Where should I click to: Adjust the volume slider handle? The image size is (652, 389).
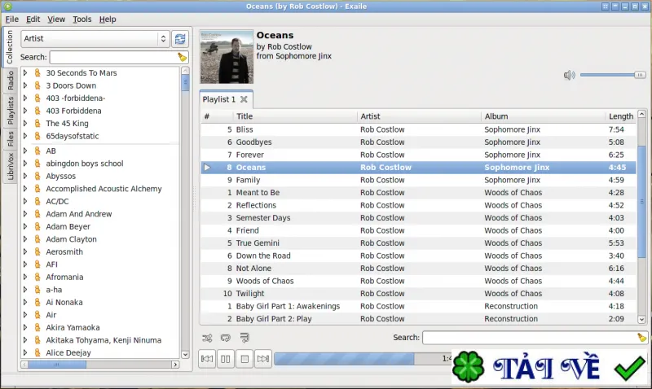[640, 75]
